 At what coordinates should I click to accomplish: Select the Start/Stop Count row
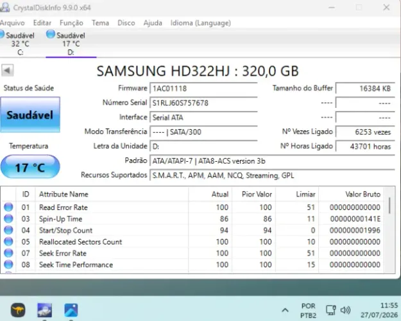192,230
